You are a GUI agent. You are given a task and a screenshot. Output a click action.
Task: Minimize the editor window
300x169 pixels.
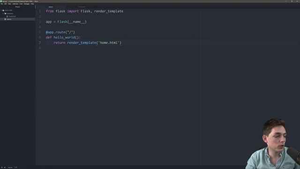click(286, 1)
